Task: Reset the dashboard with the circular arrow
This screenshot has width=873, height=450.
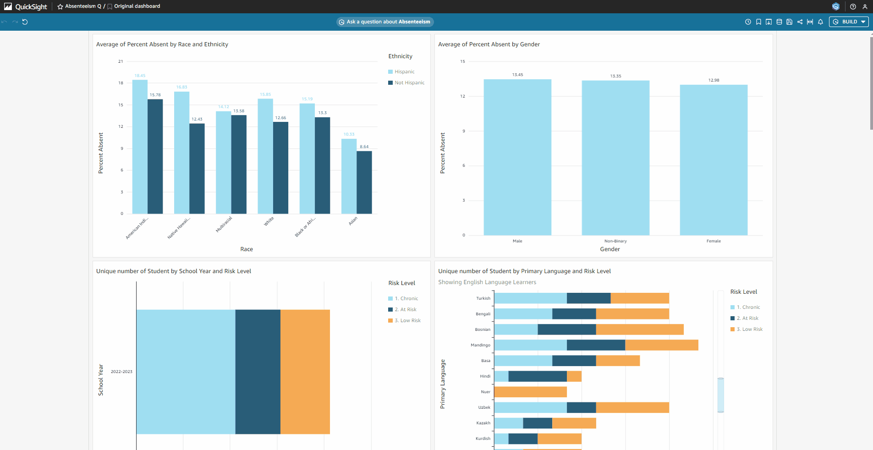Action: (25, 22)
